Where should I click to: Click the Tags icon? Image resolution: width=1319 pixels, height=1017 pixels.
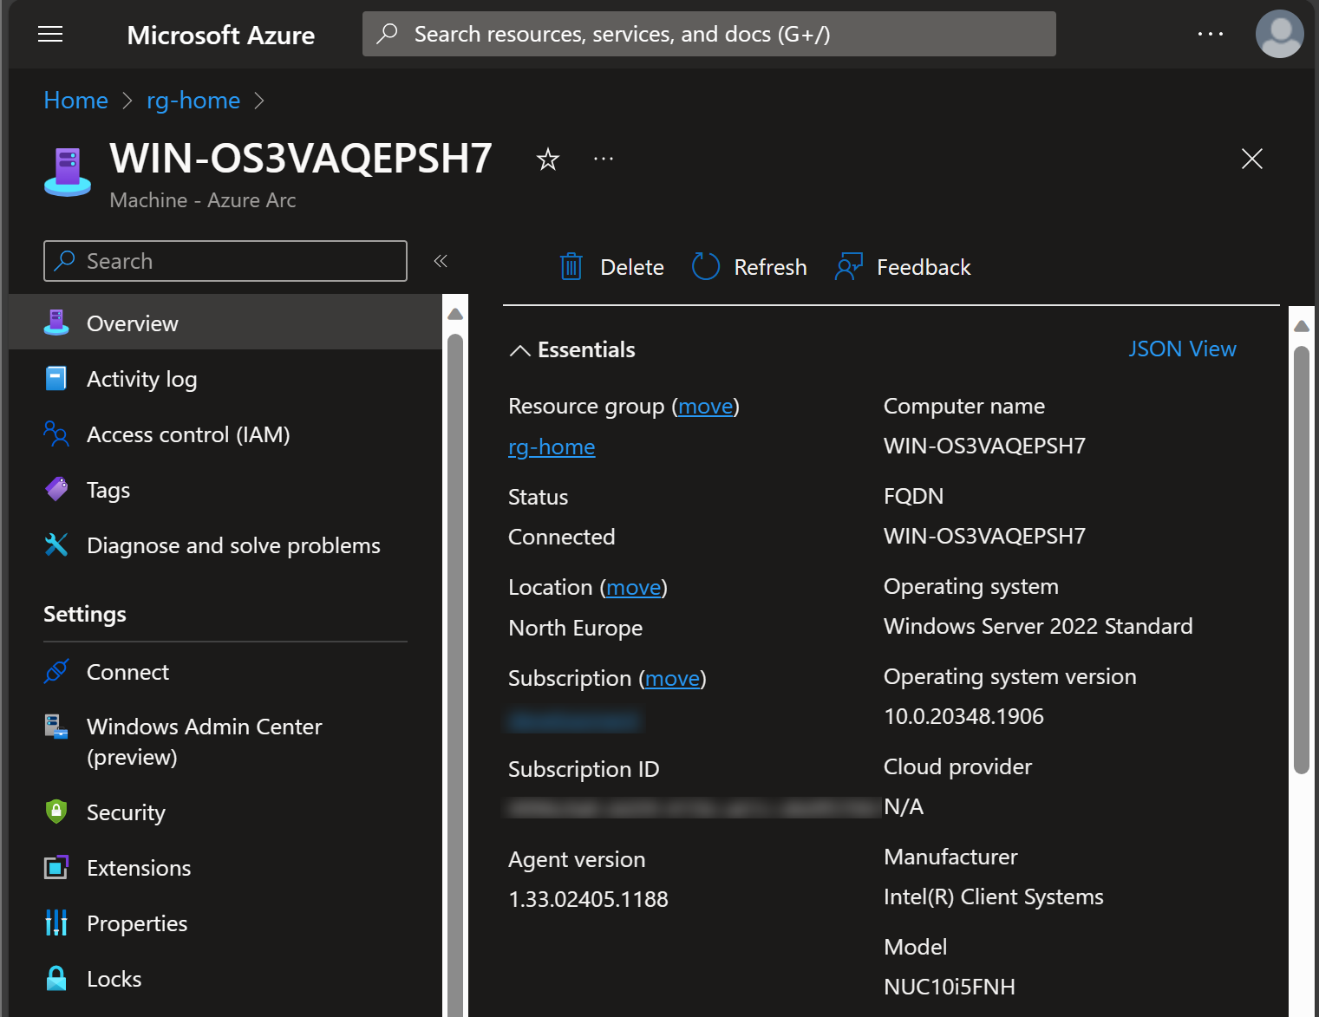click(x=56, y=489)
